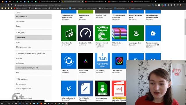
Task: Switch to the Бесплатная Школа Видеоблогера tab
Action: [95, 2]
